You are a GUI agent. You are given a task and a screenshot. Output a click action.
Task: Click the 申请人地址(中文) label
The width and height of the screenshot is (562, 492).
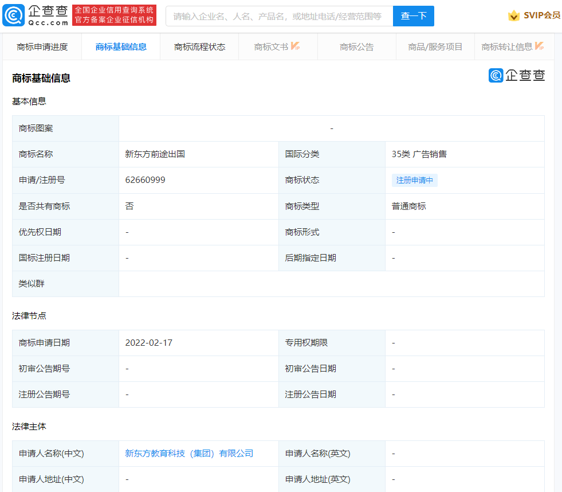click(x=51, y=479)
